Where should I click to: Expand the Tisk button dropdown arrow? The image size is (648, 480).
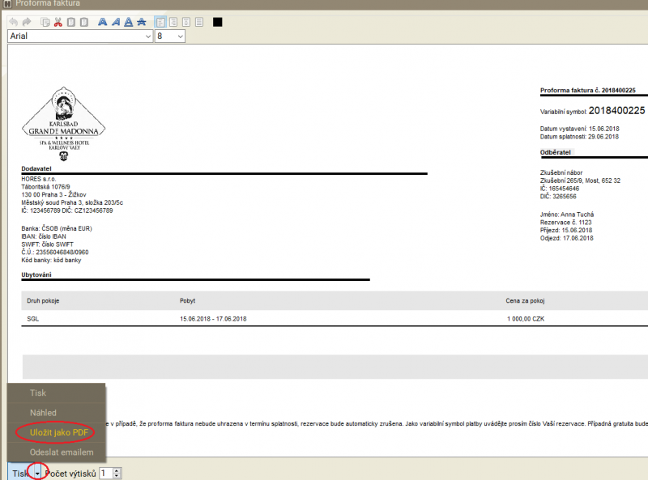pos(37,473)
